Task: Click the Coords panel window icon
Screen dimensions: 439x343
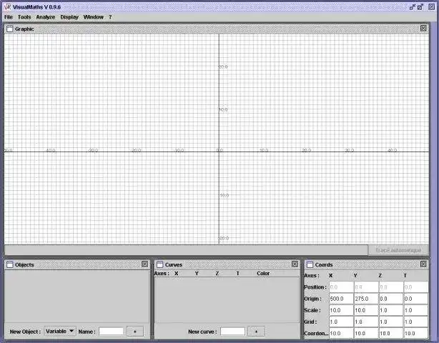Action: pos(310,264)
